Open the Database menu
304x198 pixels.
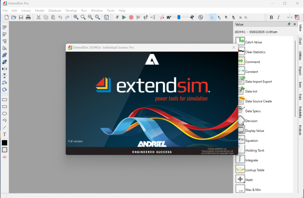click(x=55, y=10)
